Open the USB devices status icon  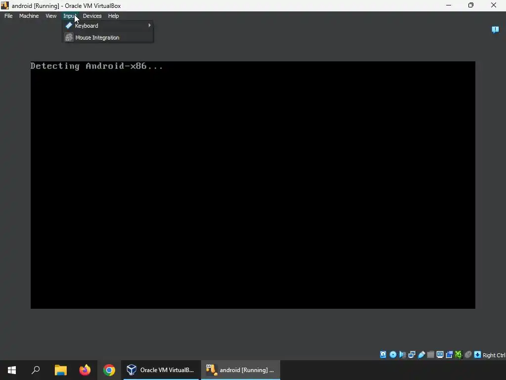[421, 355]
